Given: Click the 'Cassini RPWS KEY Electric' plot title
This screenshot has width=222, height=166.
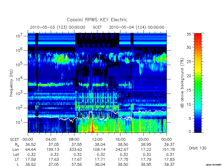Looking at the screenshot, I should [97, 20].
